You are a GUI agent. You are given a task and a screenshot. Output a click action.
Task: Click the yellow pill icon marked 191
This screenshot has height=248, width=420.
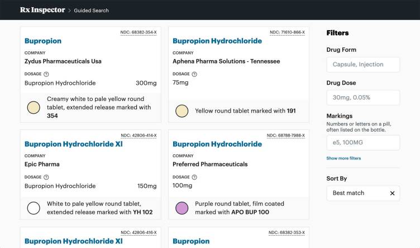pos(182,111)
